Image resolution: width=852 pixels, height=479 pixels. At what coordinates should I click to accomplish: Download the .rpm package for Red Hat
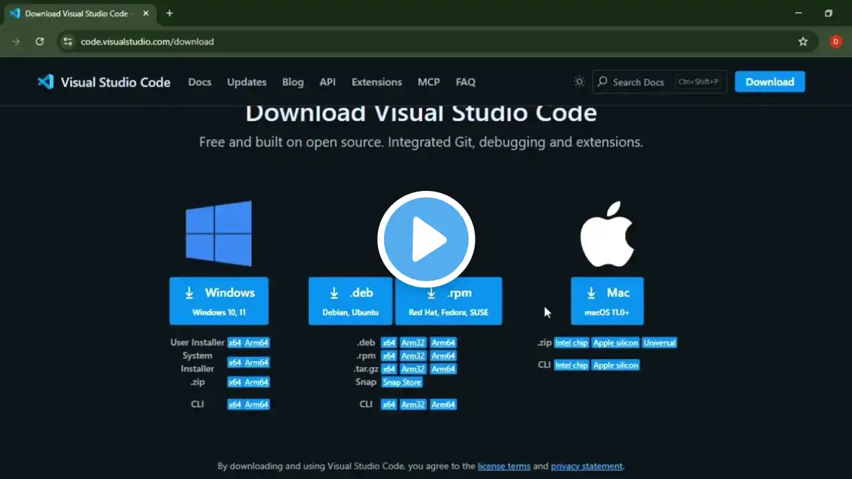pyautogui.click(x=449, y=301)
